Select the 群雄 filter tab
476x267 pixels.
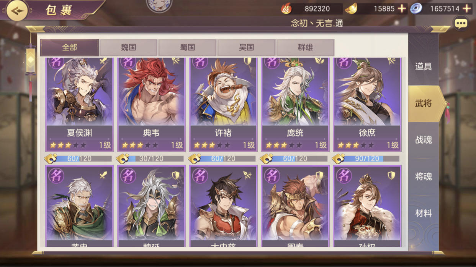coord(306,47)
